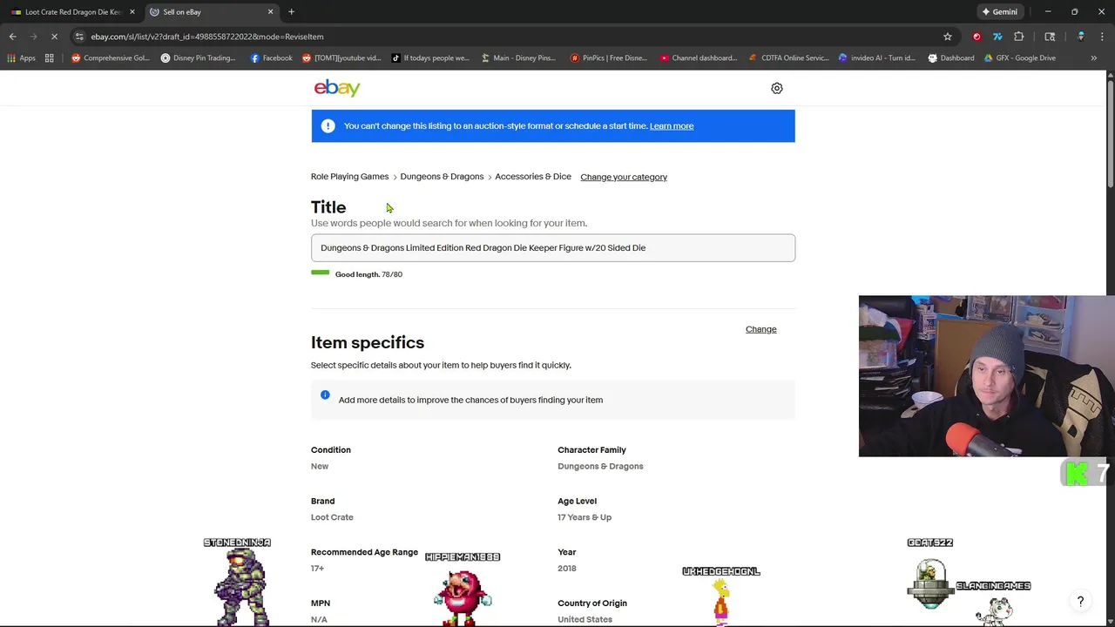The height and width of the screenshot is (627, 1115).
Task: Open the Gemini button in title bar
Action: coord(999,12)
